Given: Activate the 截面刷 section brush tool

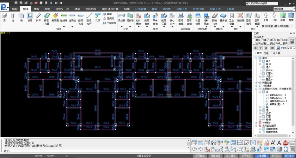Looking at the screenshot, I should [x=55, y=17].
